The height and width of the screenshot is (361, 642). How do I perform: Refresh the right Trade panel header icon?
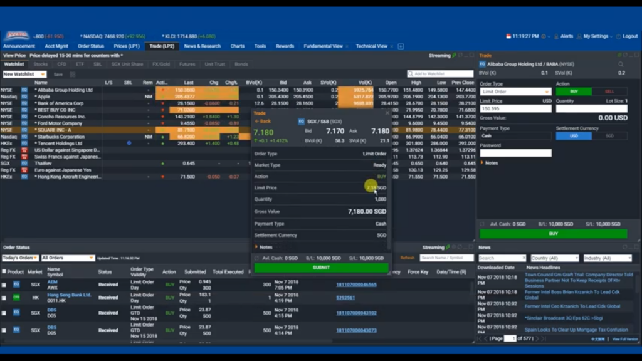coord(625,55)
